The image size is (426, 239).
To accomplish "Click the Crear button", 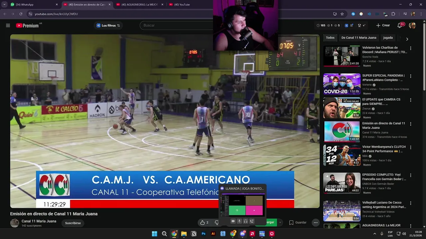I will pos(383,25).
